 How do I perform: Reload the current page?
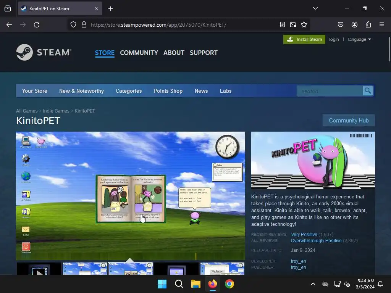(x=37, y=25)
